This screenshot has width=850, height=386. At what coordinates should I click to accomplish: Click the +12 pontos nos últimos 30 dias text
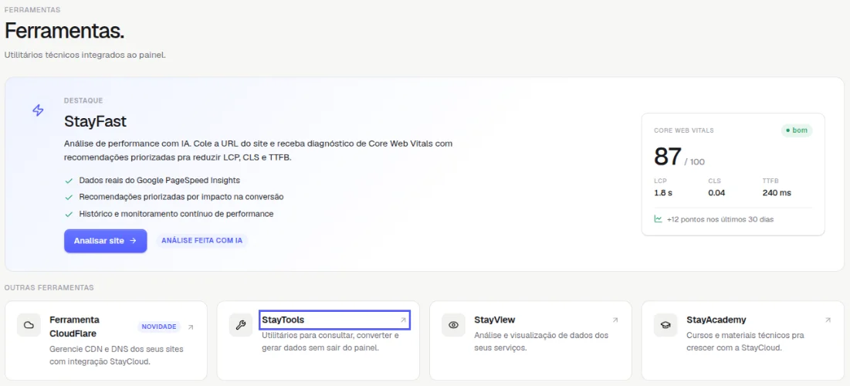720,219
